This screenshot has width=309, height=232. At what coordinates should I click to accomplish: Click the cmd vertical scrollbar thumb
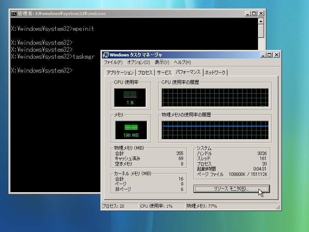coord(261,31)
